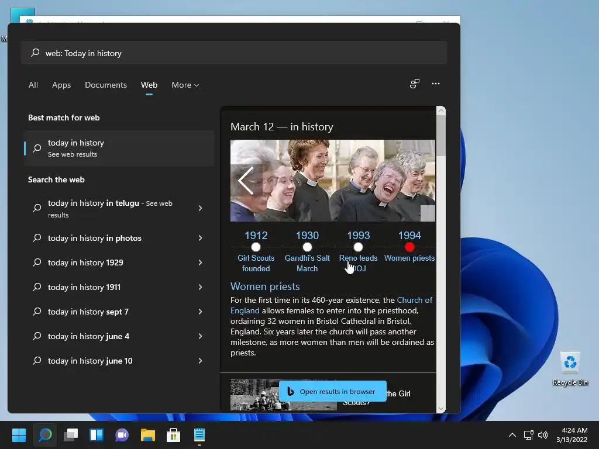Select the red 1994 timeline dot

[409, 247]
